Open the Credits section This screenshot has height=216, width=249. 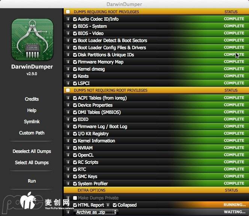click(x=32, y=99)
